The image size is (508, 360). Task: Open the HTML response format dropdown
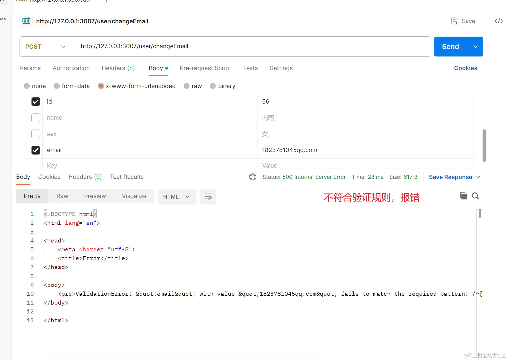177,196
